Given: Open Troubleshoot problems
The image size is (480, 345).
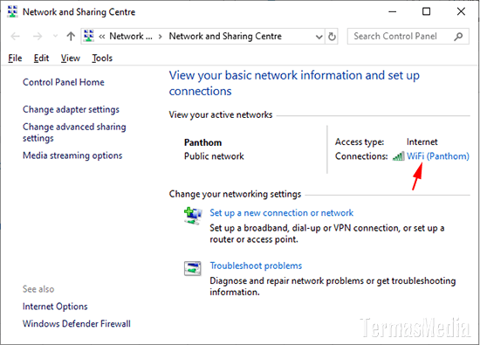Looking at the screenshot, I should [256, 266].
